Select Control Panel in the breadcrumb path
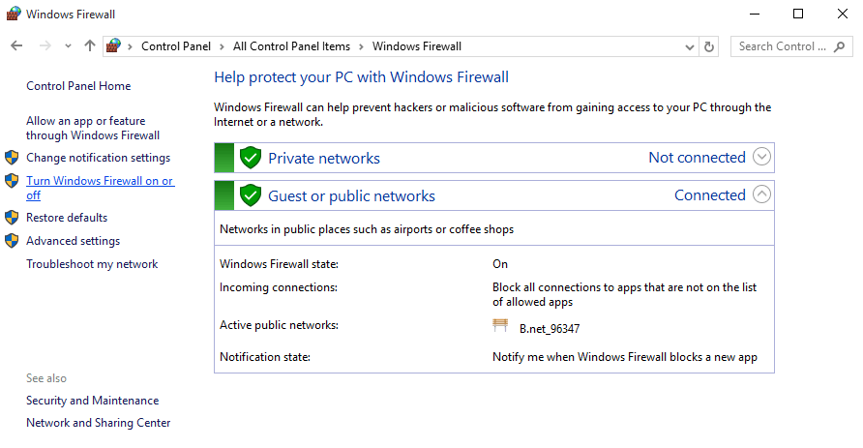The image size is (863, 448). coord(175,46)
